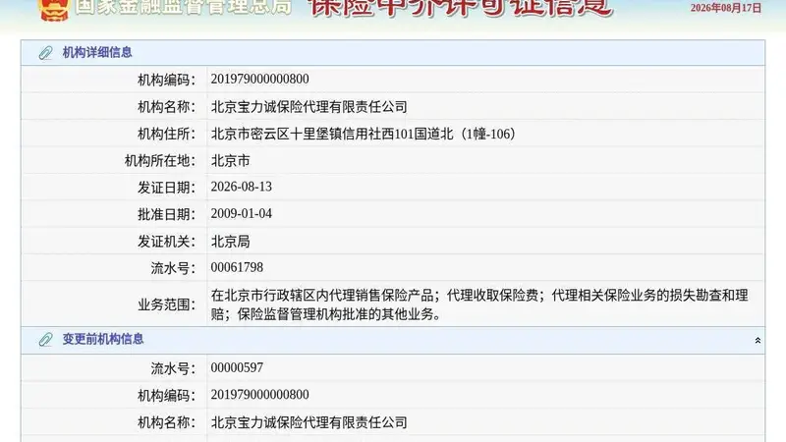
Task: Click the 批准日期 value 2009-01-04
Action: point(241,214)
